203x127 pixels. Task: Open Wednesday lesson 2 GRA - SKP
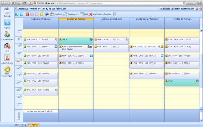point(111,48)
